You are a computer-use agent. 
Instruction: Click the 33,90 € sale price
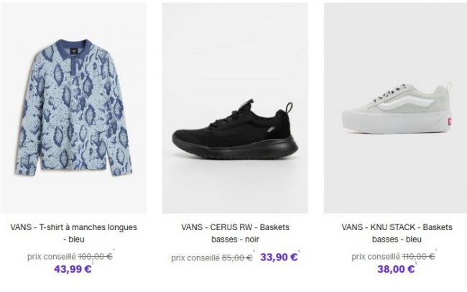pos(279,257)
